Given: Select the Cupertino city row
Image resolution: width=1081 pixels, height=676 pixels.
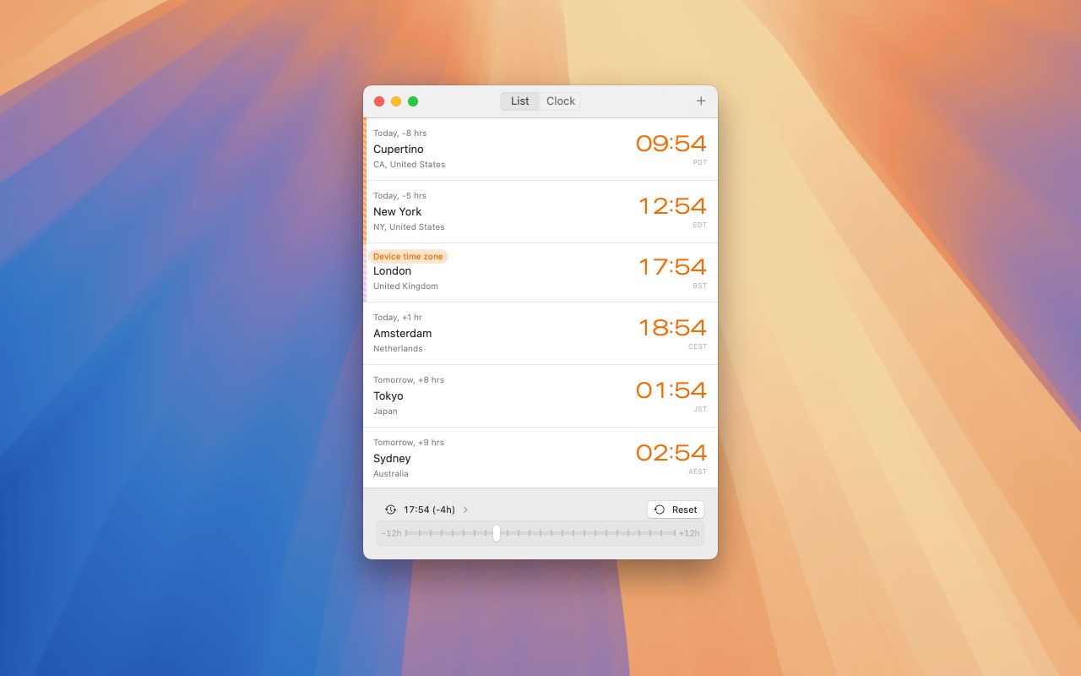Looking at the screenshot, I should 540,149.
